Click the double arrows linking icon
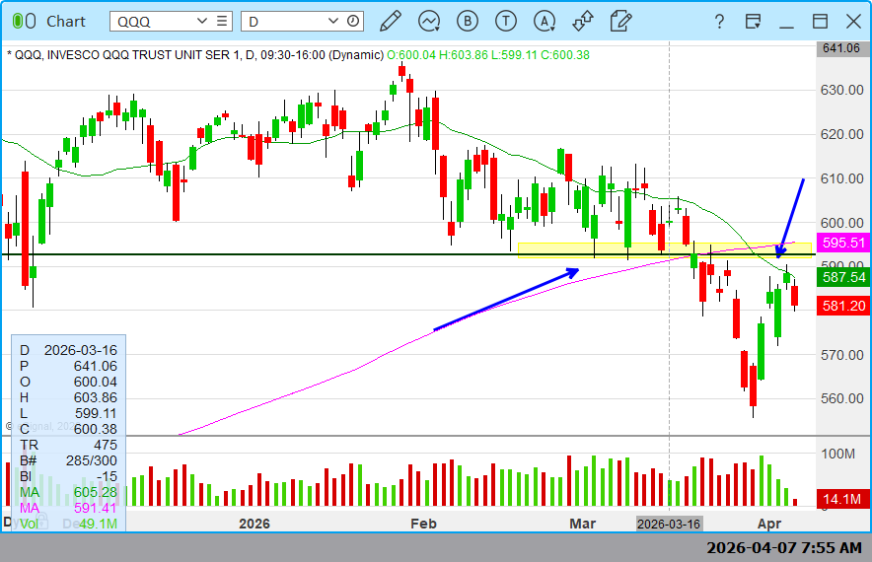The width and height of the screenshot is (872, 562). (583, 21)
